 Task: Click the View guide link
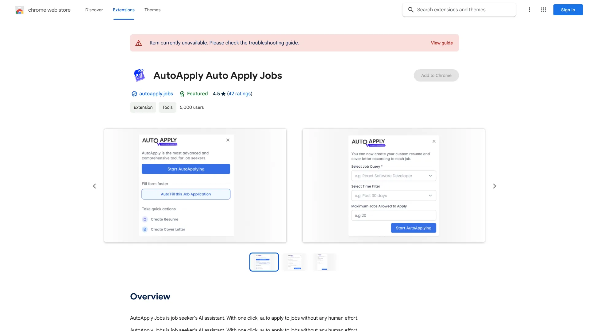442,43
